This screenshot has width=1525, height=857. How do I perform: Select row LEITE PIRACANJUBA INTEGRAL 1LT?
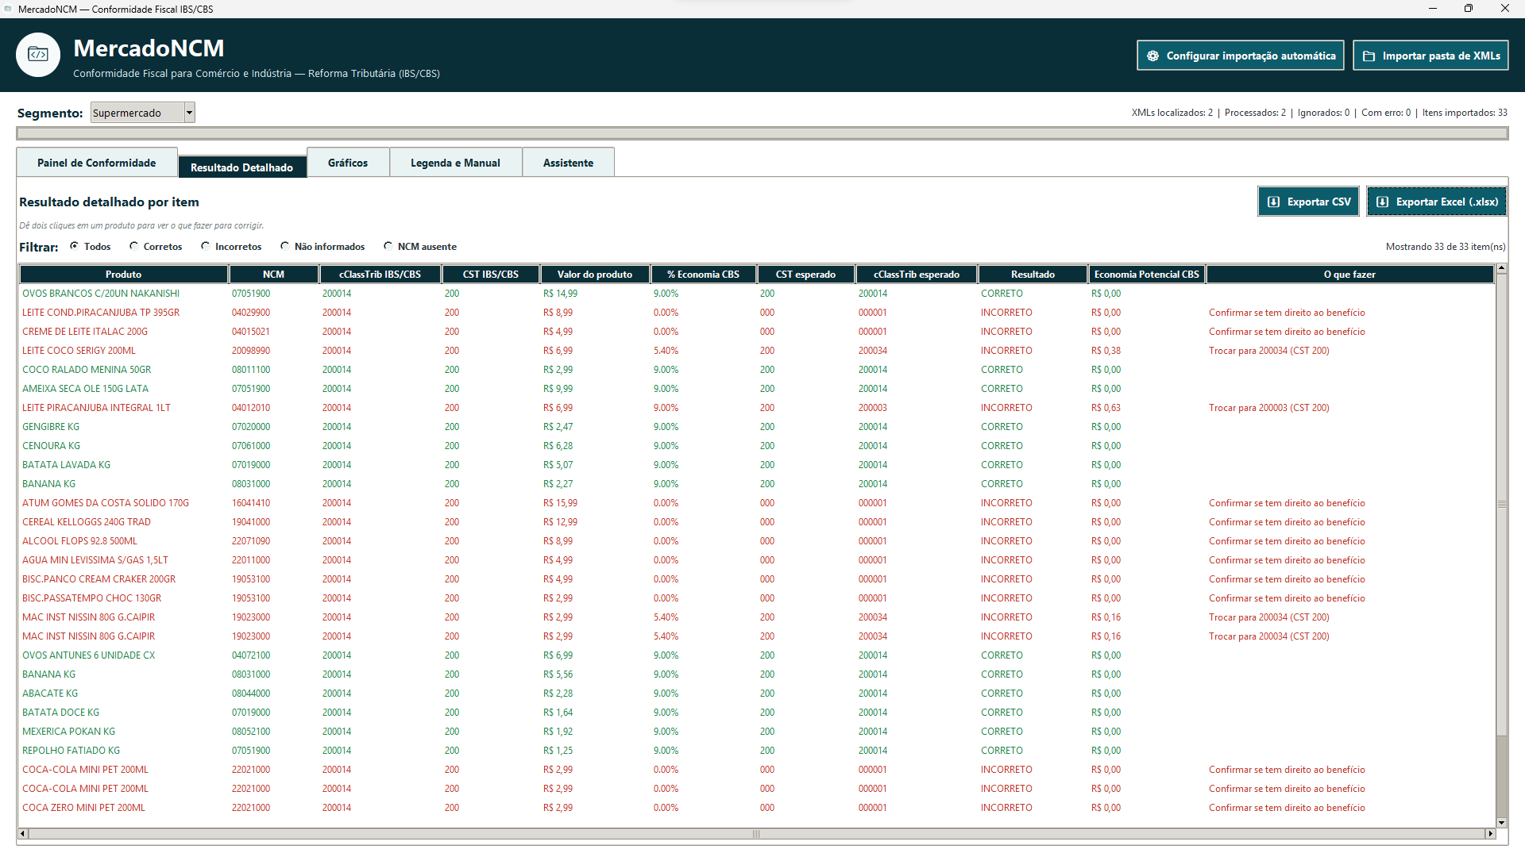coord(757,408)
